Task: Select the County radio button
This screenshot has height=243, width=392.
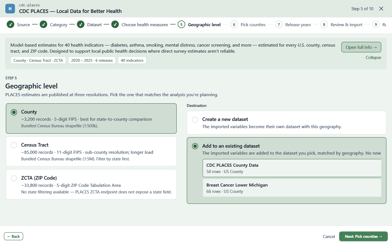Action: tap(14, 112)
